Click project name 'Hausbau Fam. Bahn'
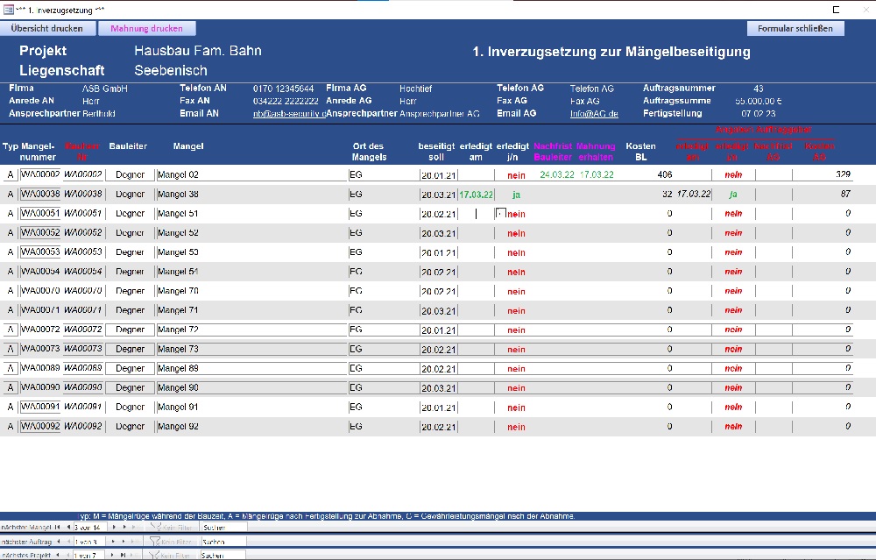This screenshot has width=876, height=560. 198,51
